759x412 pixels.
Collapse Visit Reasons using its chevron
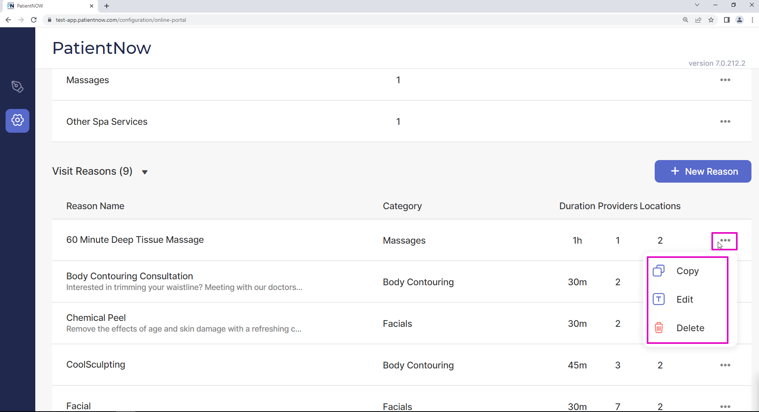click(145, 172)
